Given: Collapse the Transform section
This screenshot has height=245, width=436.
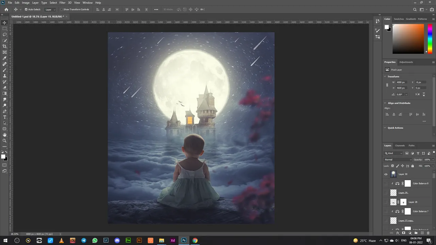Looking at the screenshot, I should coord(385,77).
